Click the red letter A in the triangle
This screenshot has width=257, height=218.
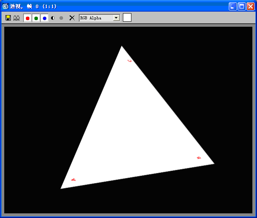[x=73, y=180]
